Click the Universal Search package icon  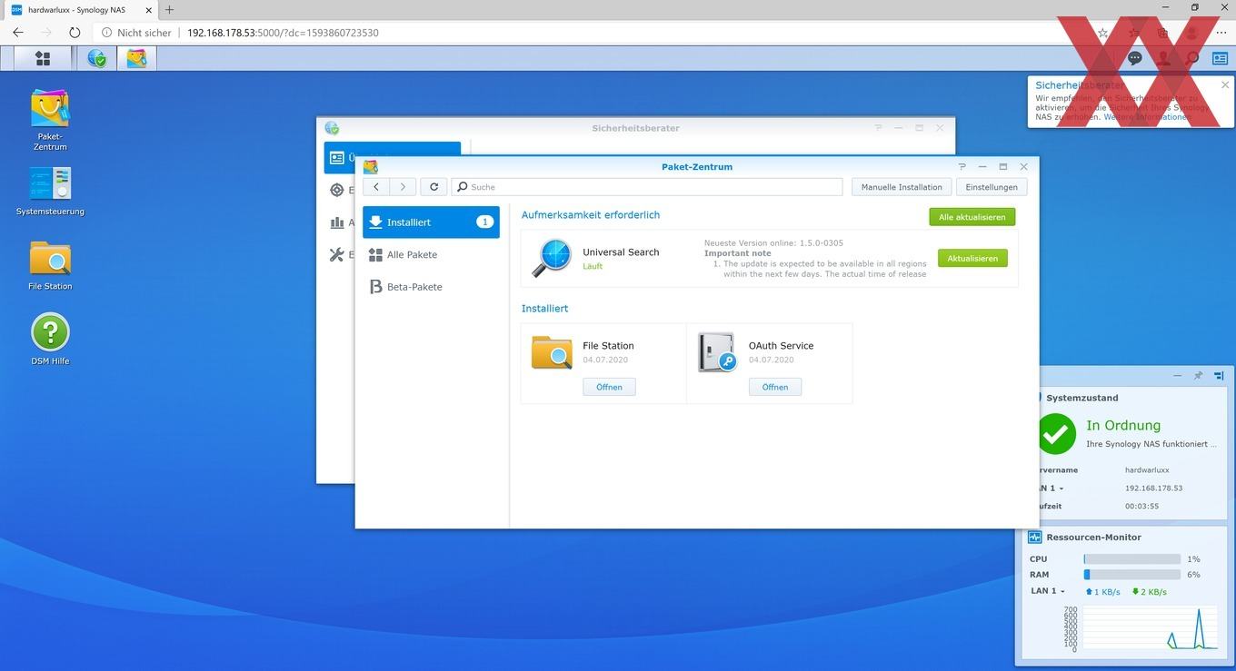tap(553, 258)
